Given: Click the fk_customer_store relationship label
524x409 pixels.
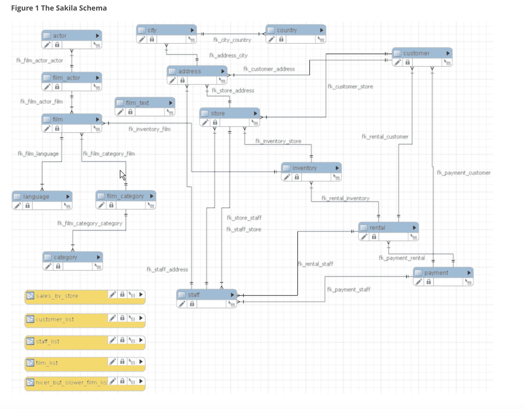Looking at the screenshot, I should click(x=350, y=87).
